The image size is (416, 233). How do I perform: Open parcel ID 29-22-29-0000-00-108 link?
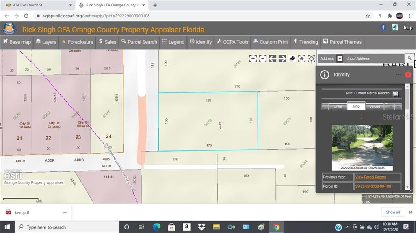[x=373, y=186]
